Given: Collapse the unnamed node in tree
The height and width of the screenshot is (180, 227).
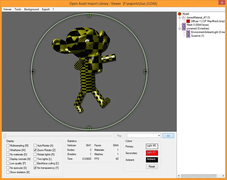Looking at the screenshot, I should (x=180, y=28).
